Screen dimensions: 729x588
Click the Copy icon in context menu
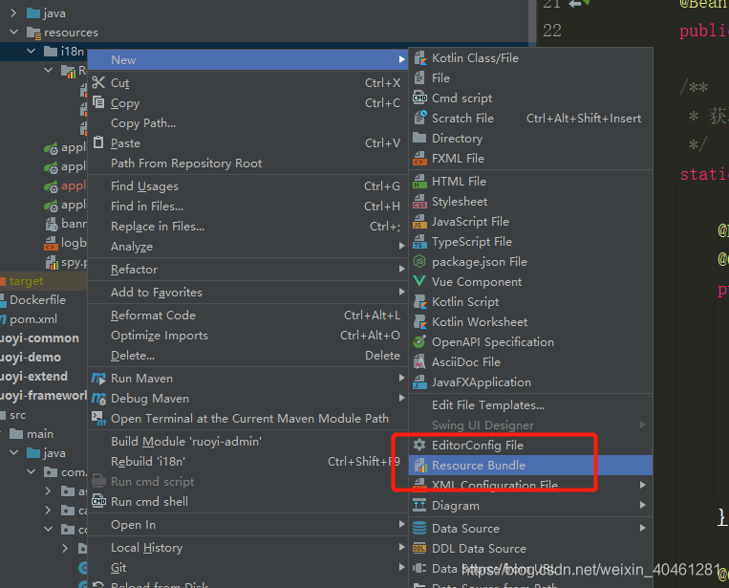(98, 102)
